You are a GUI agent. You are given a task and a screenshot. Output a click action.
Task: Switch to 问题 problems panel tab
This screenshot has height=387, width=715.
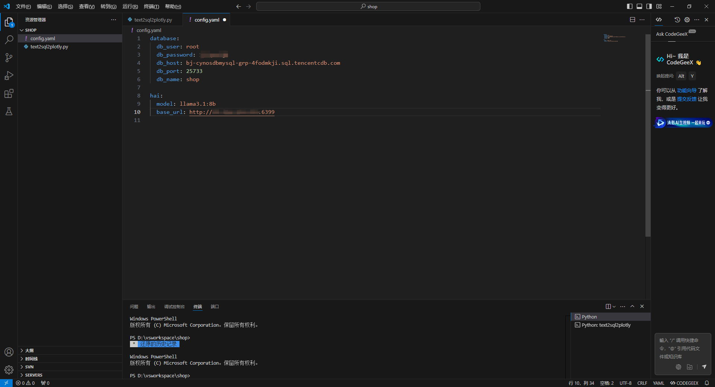(x=134, y=307)
